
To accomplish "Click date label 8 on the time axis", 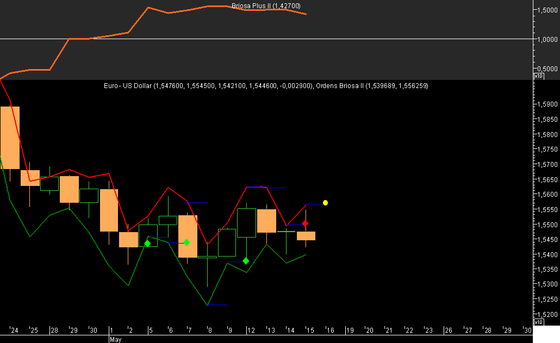I will (210, 330).
